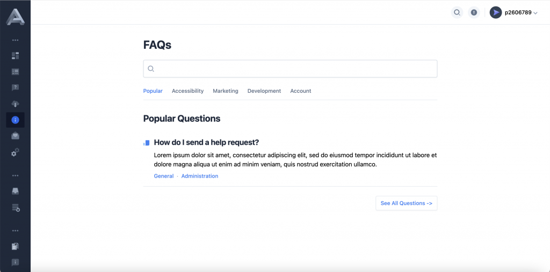The height and width of the screenshot is (272, 550).
Task: Follow the Administration tag link
Action: point(200,176)
